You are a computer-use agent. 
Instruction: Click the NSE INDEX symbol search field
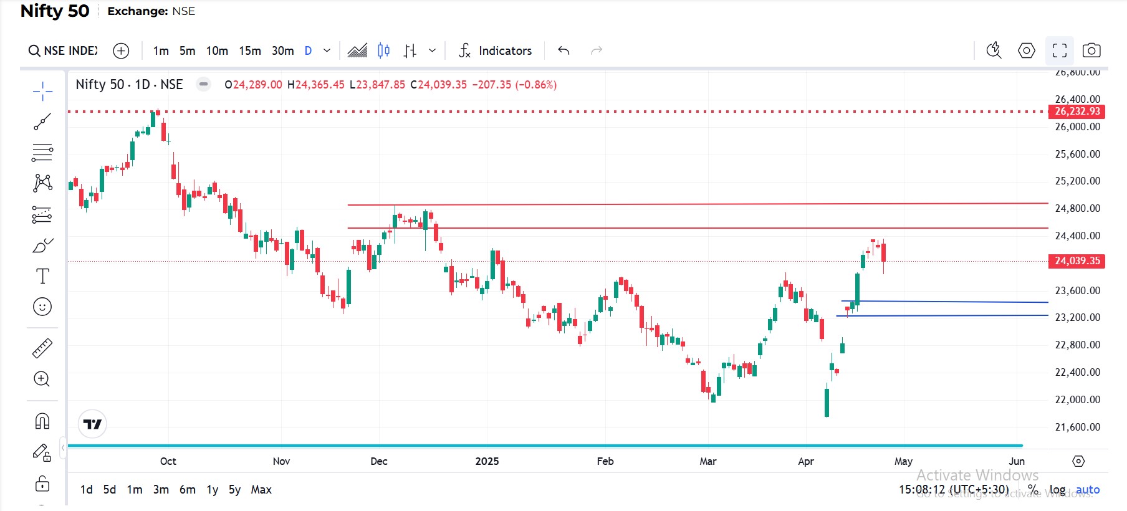coord(64,50)
